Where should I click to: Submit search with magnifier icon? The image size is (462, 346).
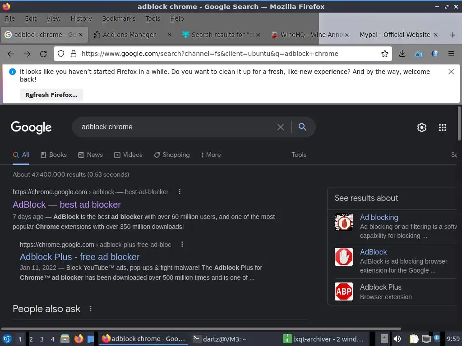[x=302, y=127]
